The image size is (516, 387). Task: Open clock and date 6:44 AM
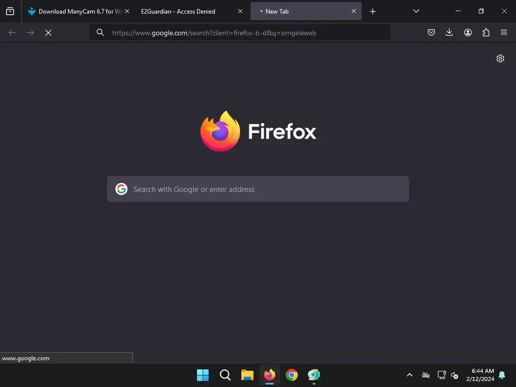(480, 375)
